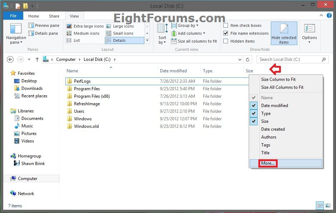Click the Hide selected items icon
The width and height of the screenshot is (336, 213).
coord(284,30)
